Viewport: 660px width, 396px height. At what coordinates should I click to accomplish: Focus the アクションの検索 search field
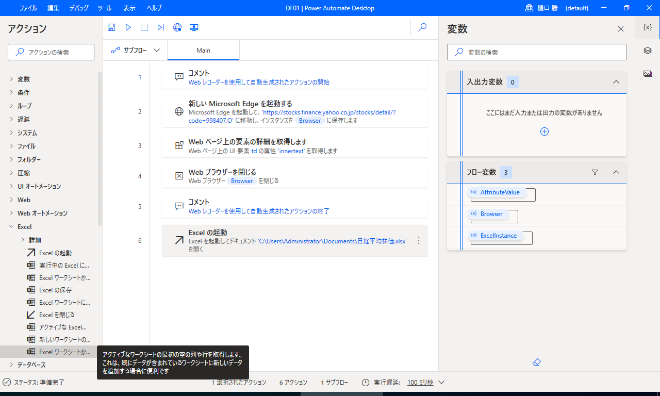coord(51,52)
